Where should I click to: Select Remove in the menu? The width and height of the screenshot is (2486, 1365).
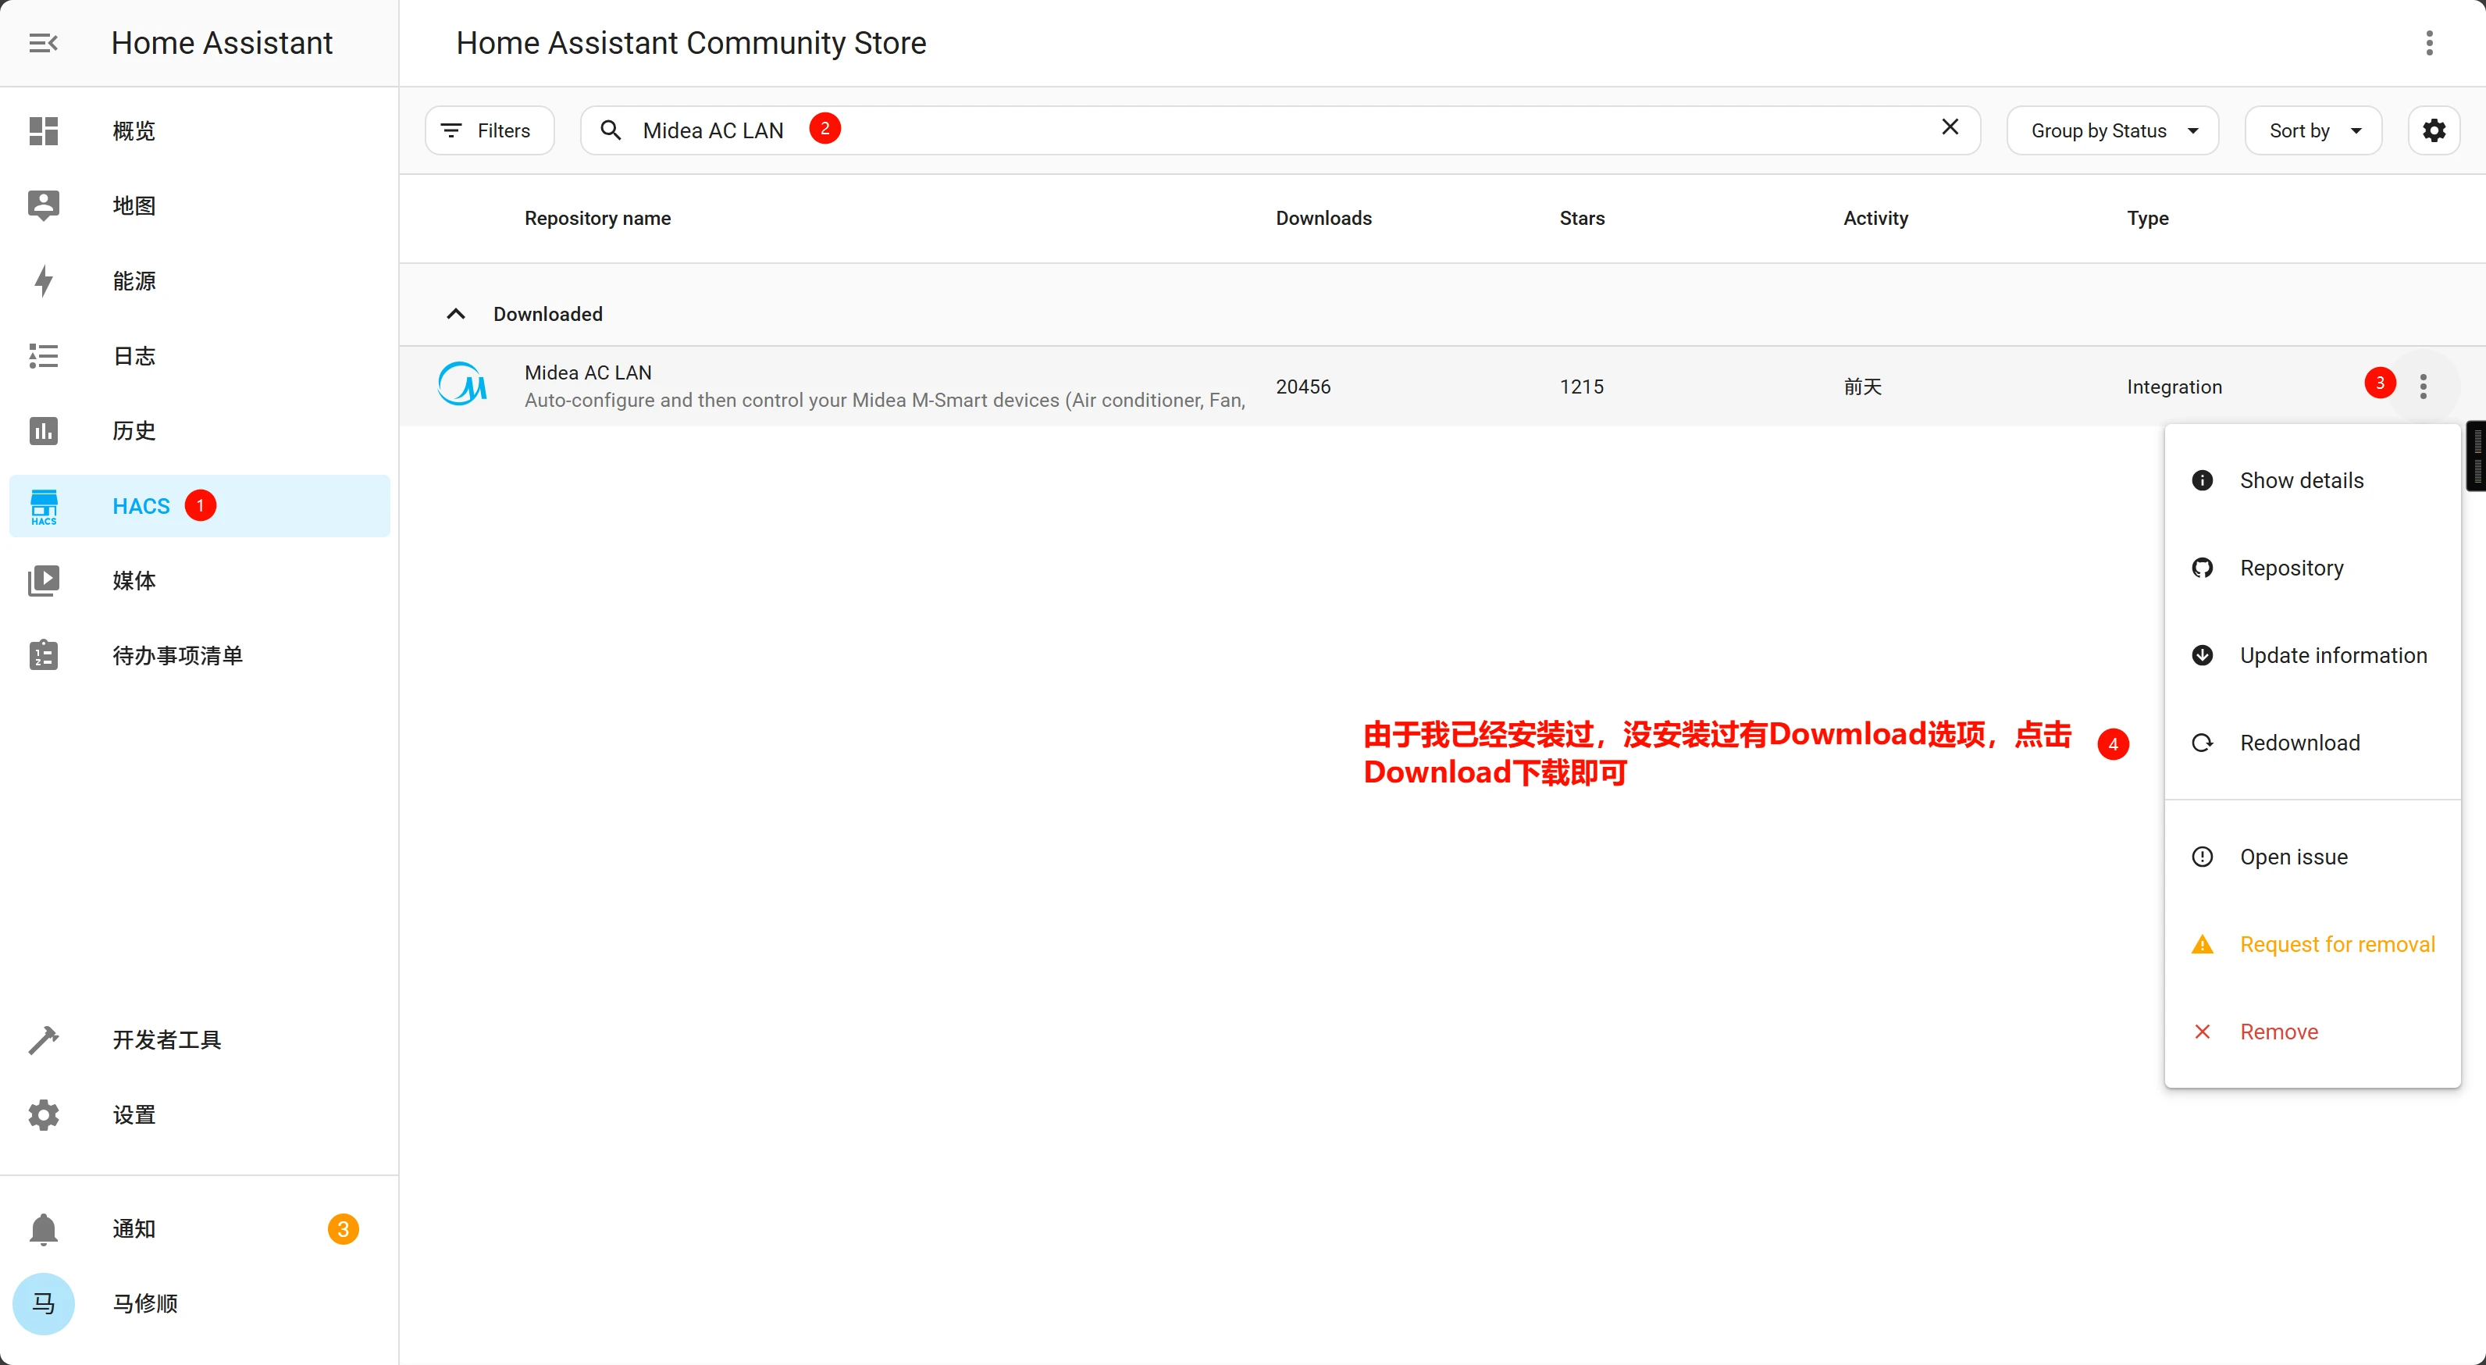(x=2313, y=1032)
